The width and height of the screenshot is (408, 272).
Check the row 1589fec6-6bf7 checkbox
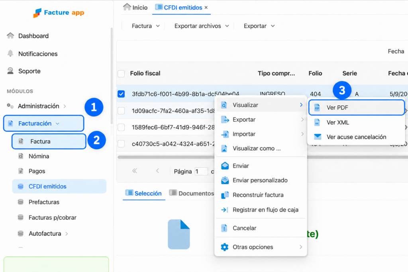pos(121,127)
